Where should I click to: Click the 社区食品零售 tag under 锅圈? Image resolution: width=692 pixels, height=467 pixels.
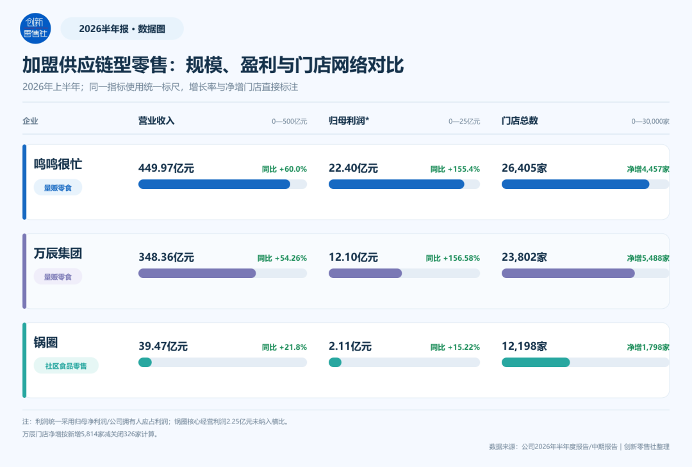pos(66,366)
